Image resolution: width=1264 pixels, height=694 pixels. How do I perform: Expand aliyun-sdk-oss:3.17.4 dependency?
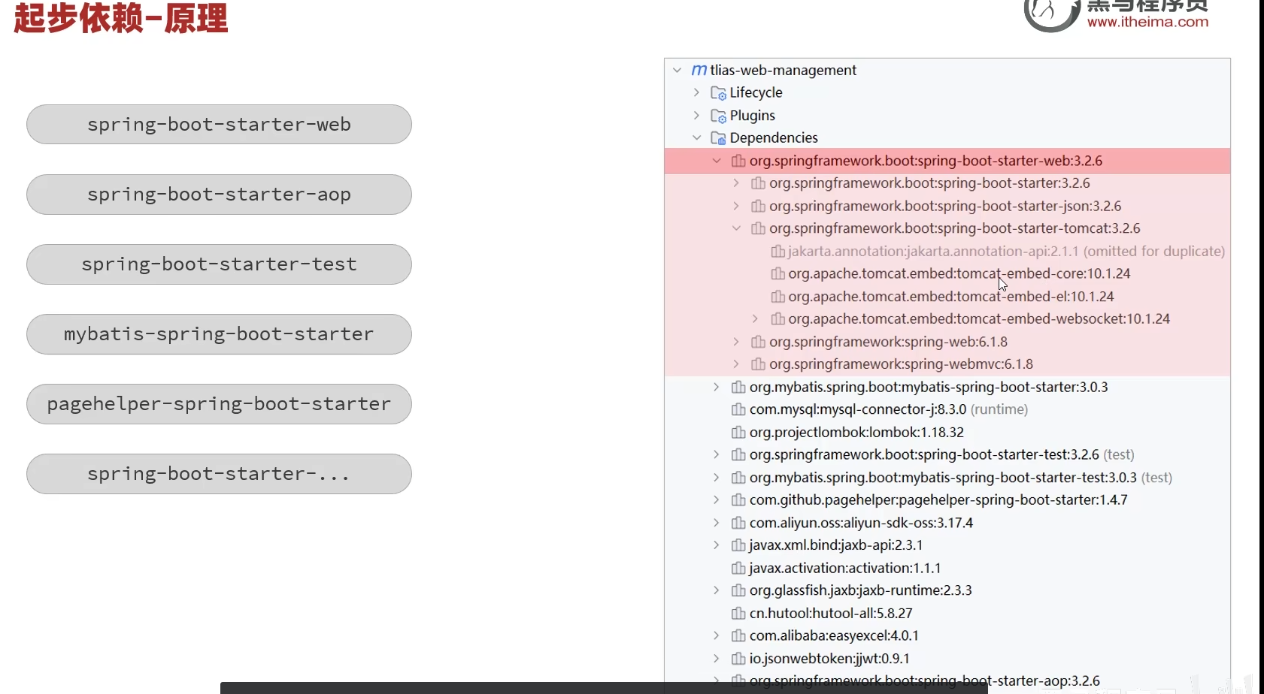click(x=717, y=523)
